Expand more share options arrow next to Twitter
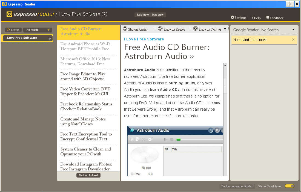 click(x=225, y=29)
